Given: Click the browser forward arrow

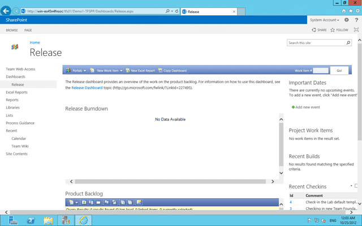Looking at the screenshot, I should (16, 11).
